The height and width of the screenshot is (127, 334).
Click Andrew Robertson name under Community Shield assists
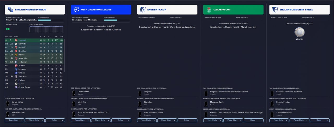click(284, 113)
